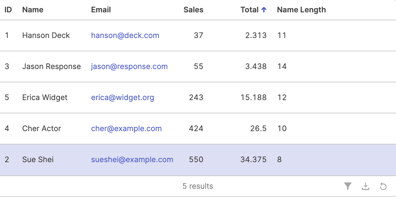The width and height of the screenshot is (396, 197).
Task: Select the Erica Widget row
Action: (198, 98)
